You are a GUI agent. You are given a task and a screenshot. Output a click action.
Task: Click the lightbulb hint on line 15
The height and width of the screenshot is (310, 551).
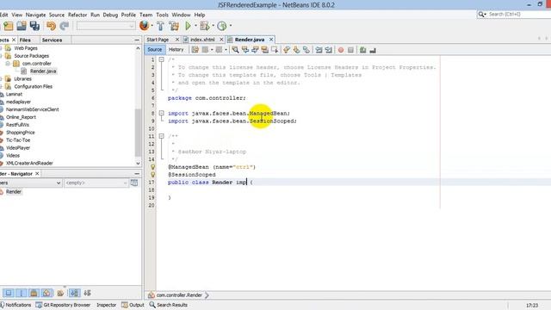point(153,167)
